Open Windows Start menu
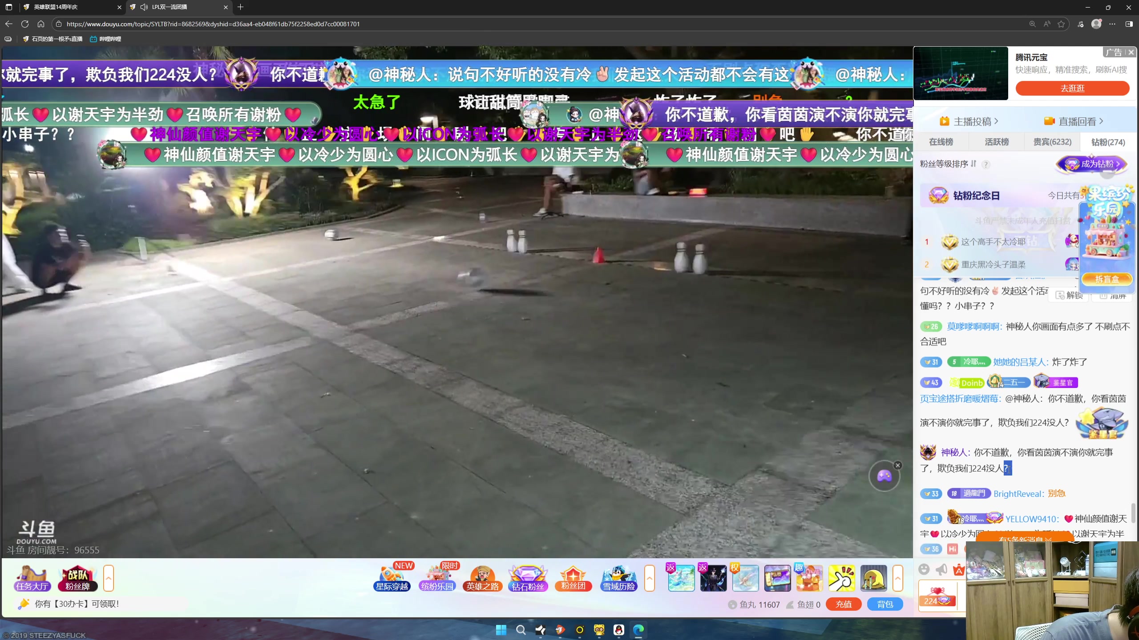 [501, 630]
